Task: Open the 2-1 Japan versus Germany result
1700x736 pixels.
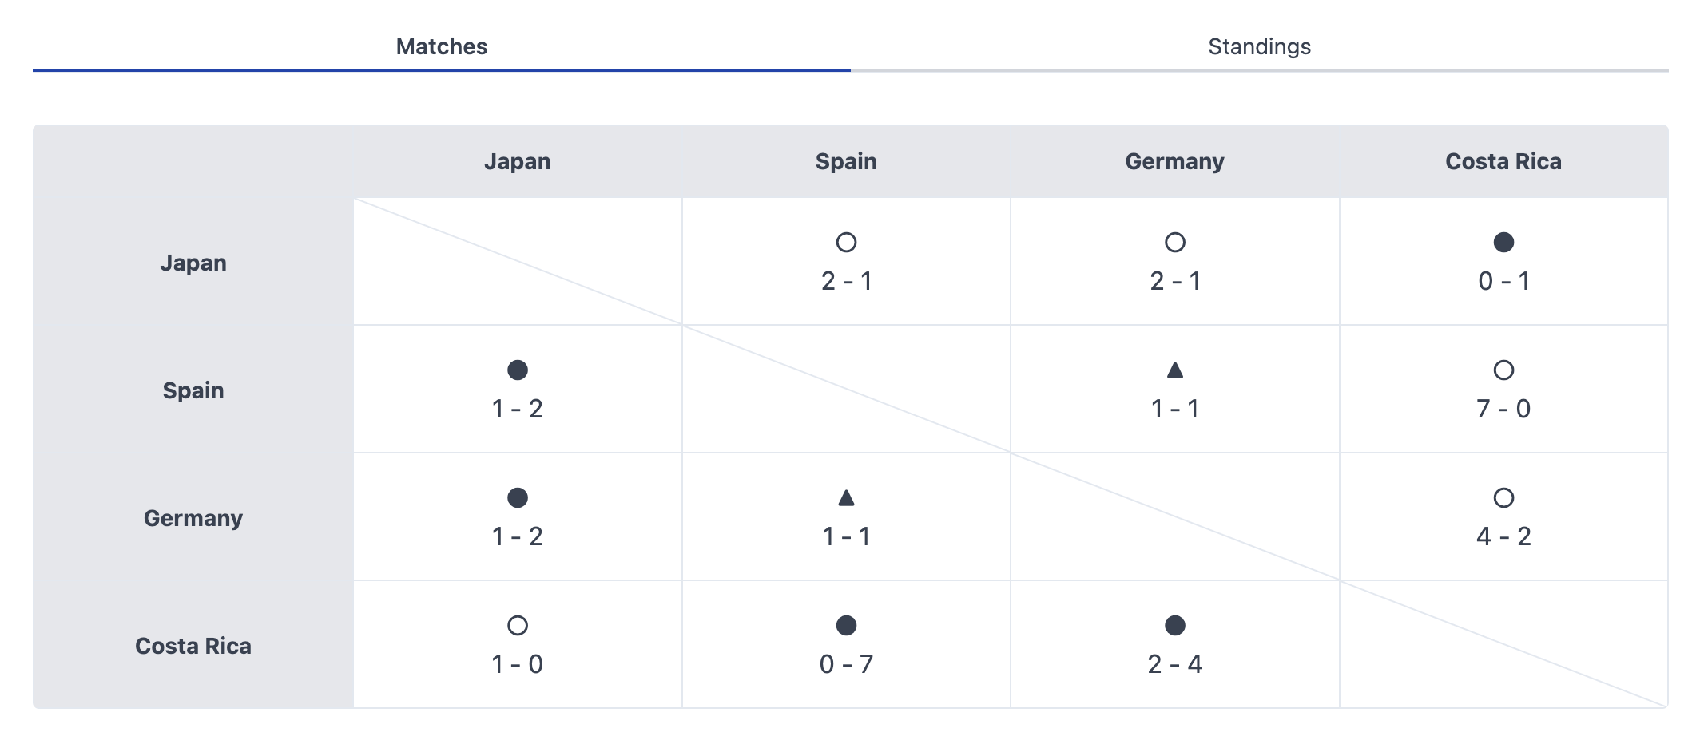Action: tap(1174, 281)
